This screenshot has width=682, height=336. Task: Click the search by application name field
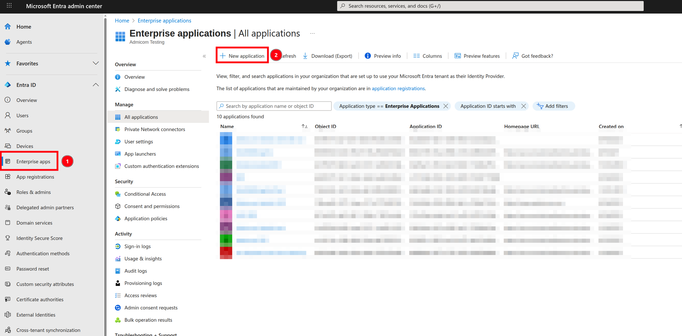[x=274, y=106]
